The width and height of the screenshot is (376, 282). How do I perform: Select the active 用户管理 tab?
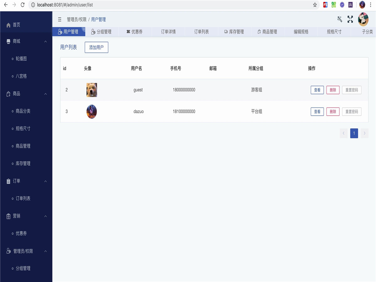tap(68, 32)
